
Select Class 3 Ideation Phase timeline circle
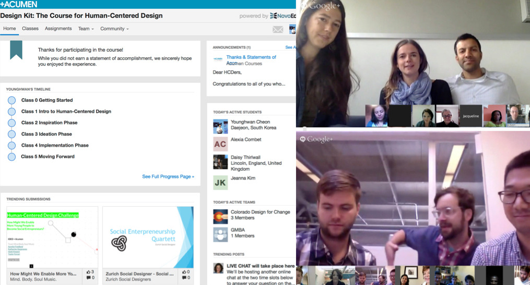12,134
